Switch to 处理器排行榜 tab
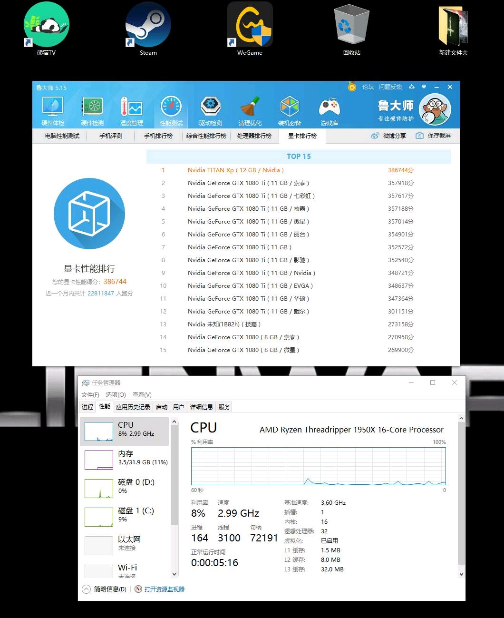Viewport: 504px width, 618px height. tap(254, 136)
